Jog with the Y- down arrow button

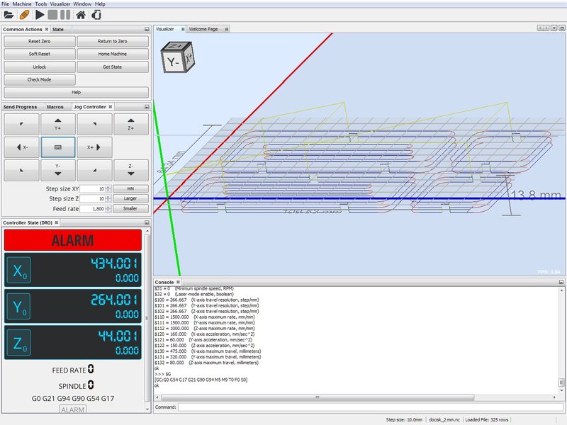pyautogui.click(x=58, y=170)
